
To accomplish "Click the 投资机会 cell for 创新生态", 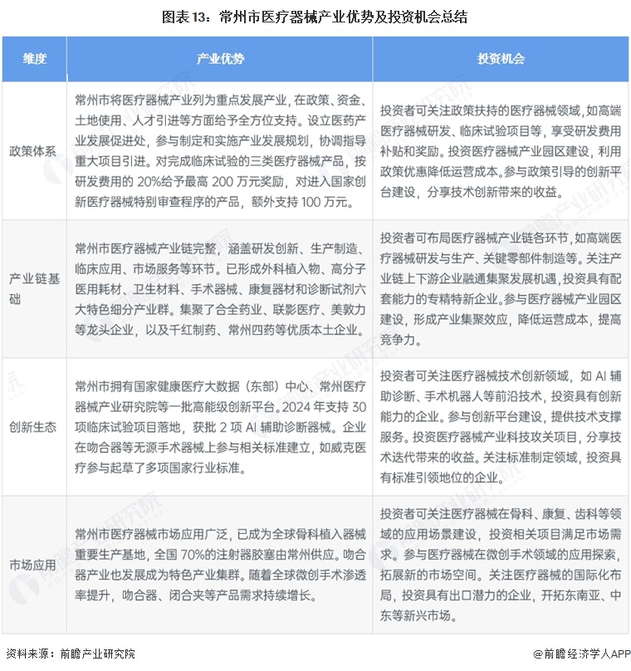I will pos(501,427).
